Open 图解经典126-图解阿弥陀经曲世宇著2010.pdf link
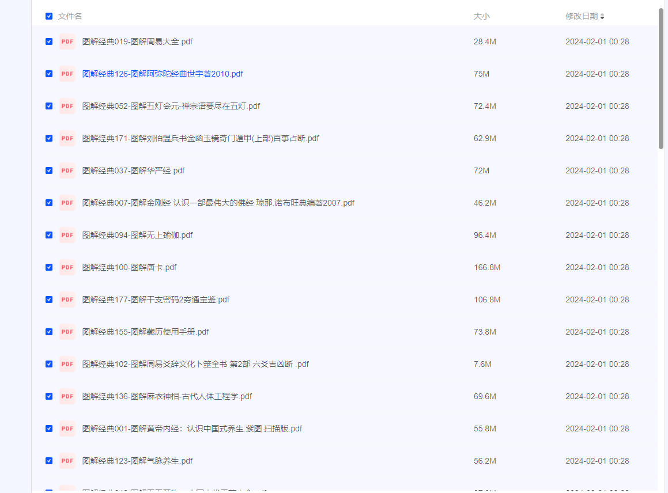Image resolution: width=668 pixels, height=493 pixels. tap(163, 74)
